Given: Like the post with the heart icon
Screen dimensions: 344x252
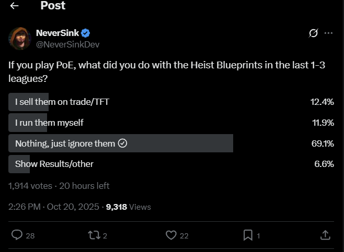Looking at the screenshot, I should 171,235.
